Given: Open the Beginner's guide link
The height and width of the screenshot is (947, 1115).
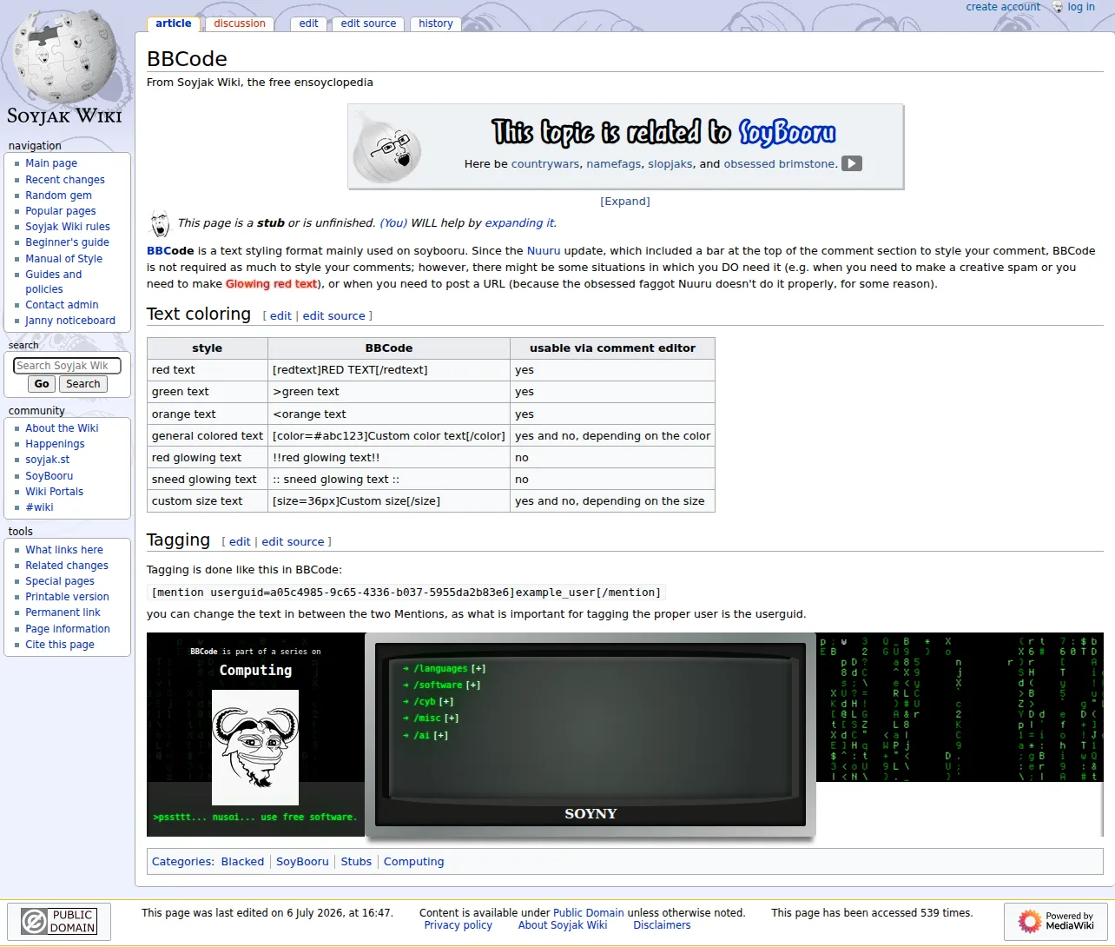Looking at the screenshot, I should (x=67, y=242).
